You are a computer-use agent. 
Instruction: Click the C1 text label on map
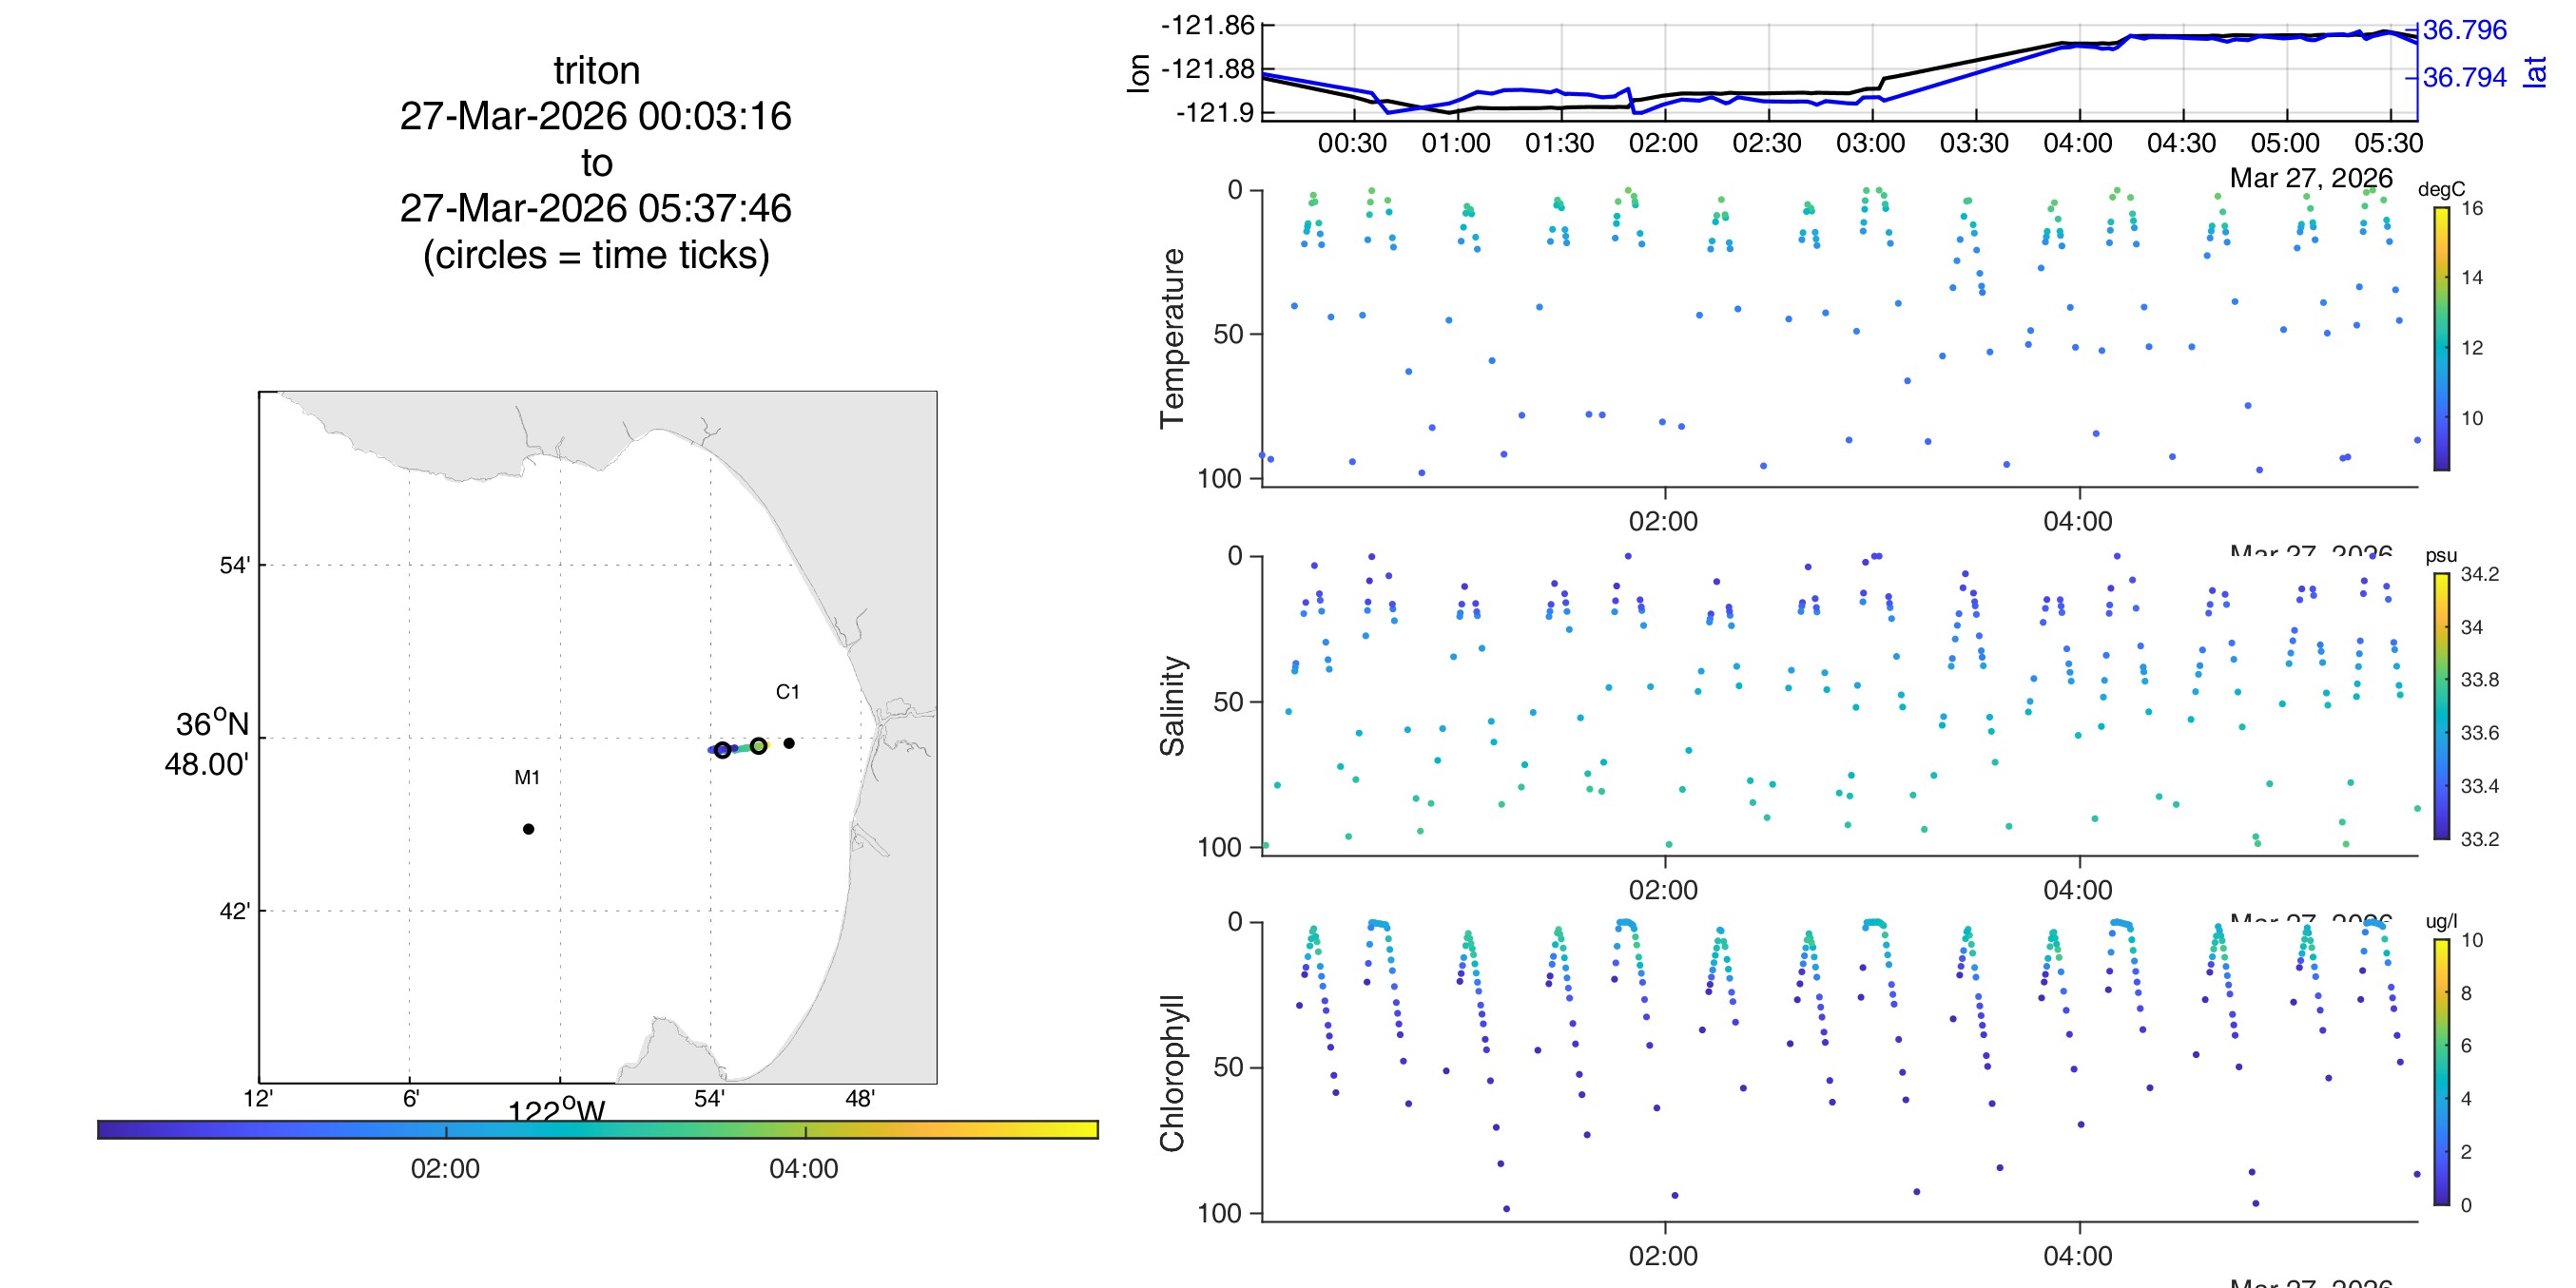point(787,692)
